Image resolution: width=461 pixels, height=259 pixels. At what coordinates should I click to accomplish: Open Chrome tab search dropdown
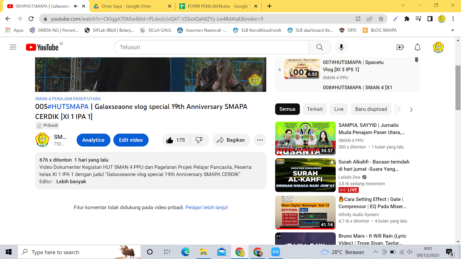coord(403,5)
